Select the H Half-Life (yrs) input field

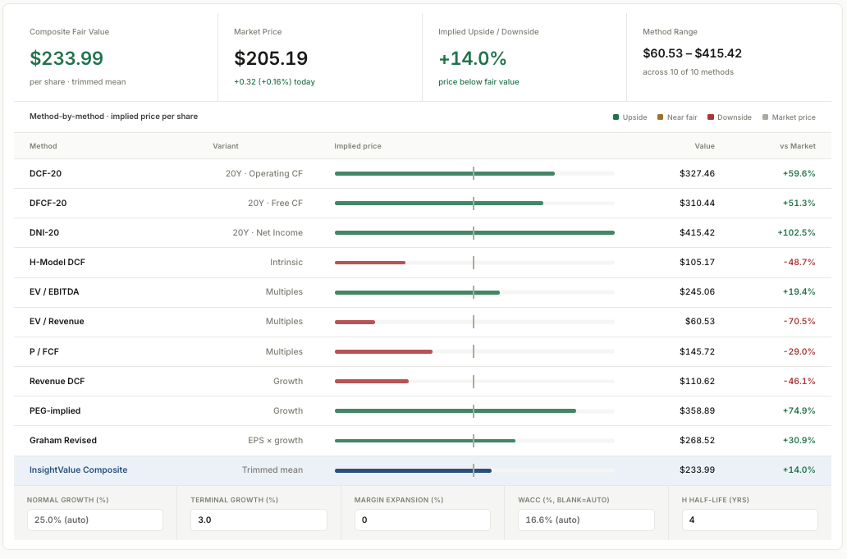(x=750, y=520)
